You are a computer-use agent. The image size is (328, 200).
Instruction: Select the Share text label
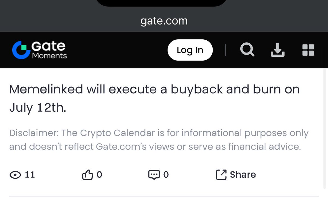click(243, 175)
